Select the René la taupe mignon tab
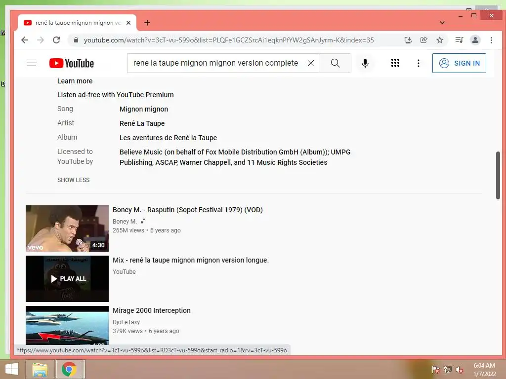Screen dimensions: 506x379 [78, 23]
